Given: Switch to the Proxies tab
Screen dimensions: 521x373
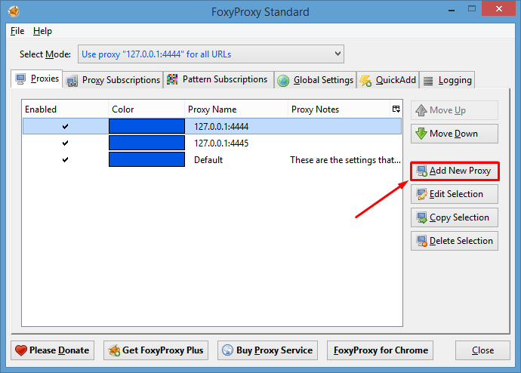Looking at the screenshot, I should click(37, 79).
